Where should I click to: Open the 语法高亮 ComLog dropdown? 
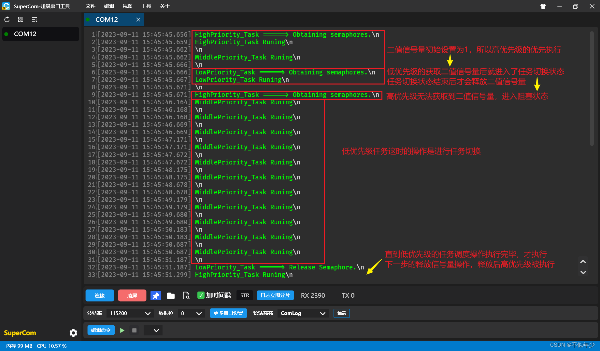click(303, 313)
